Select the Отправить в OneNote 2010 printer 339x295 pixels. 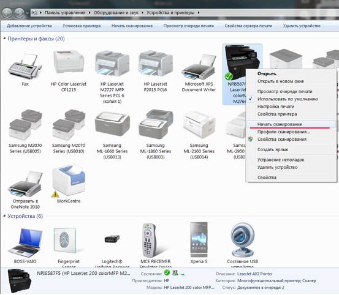pyautogui.click(x=25, y=184)
